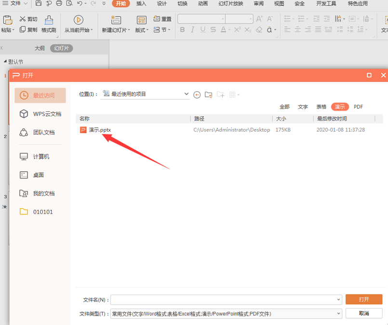Select the 演示.pptx file row
The image size is (388, 325).
pyautogui.click(x=228, y=130)
